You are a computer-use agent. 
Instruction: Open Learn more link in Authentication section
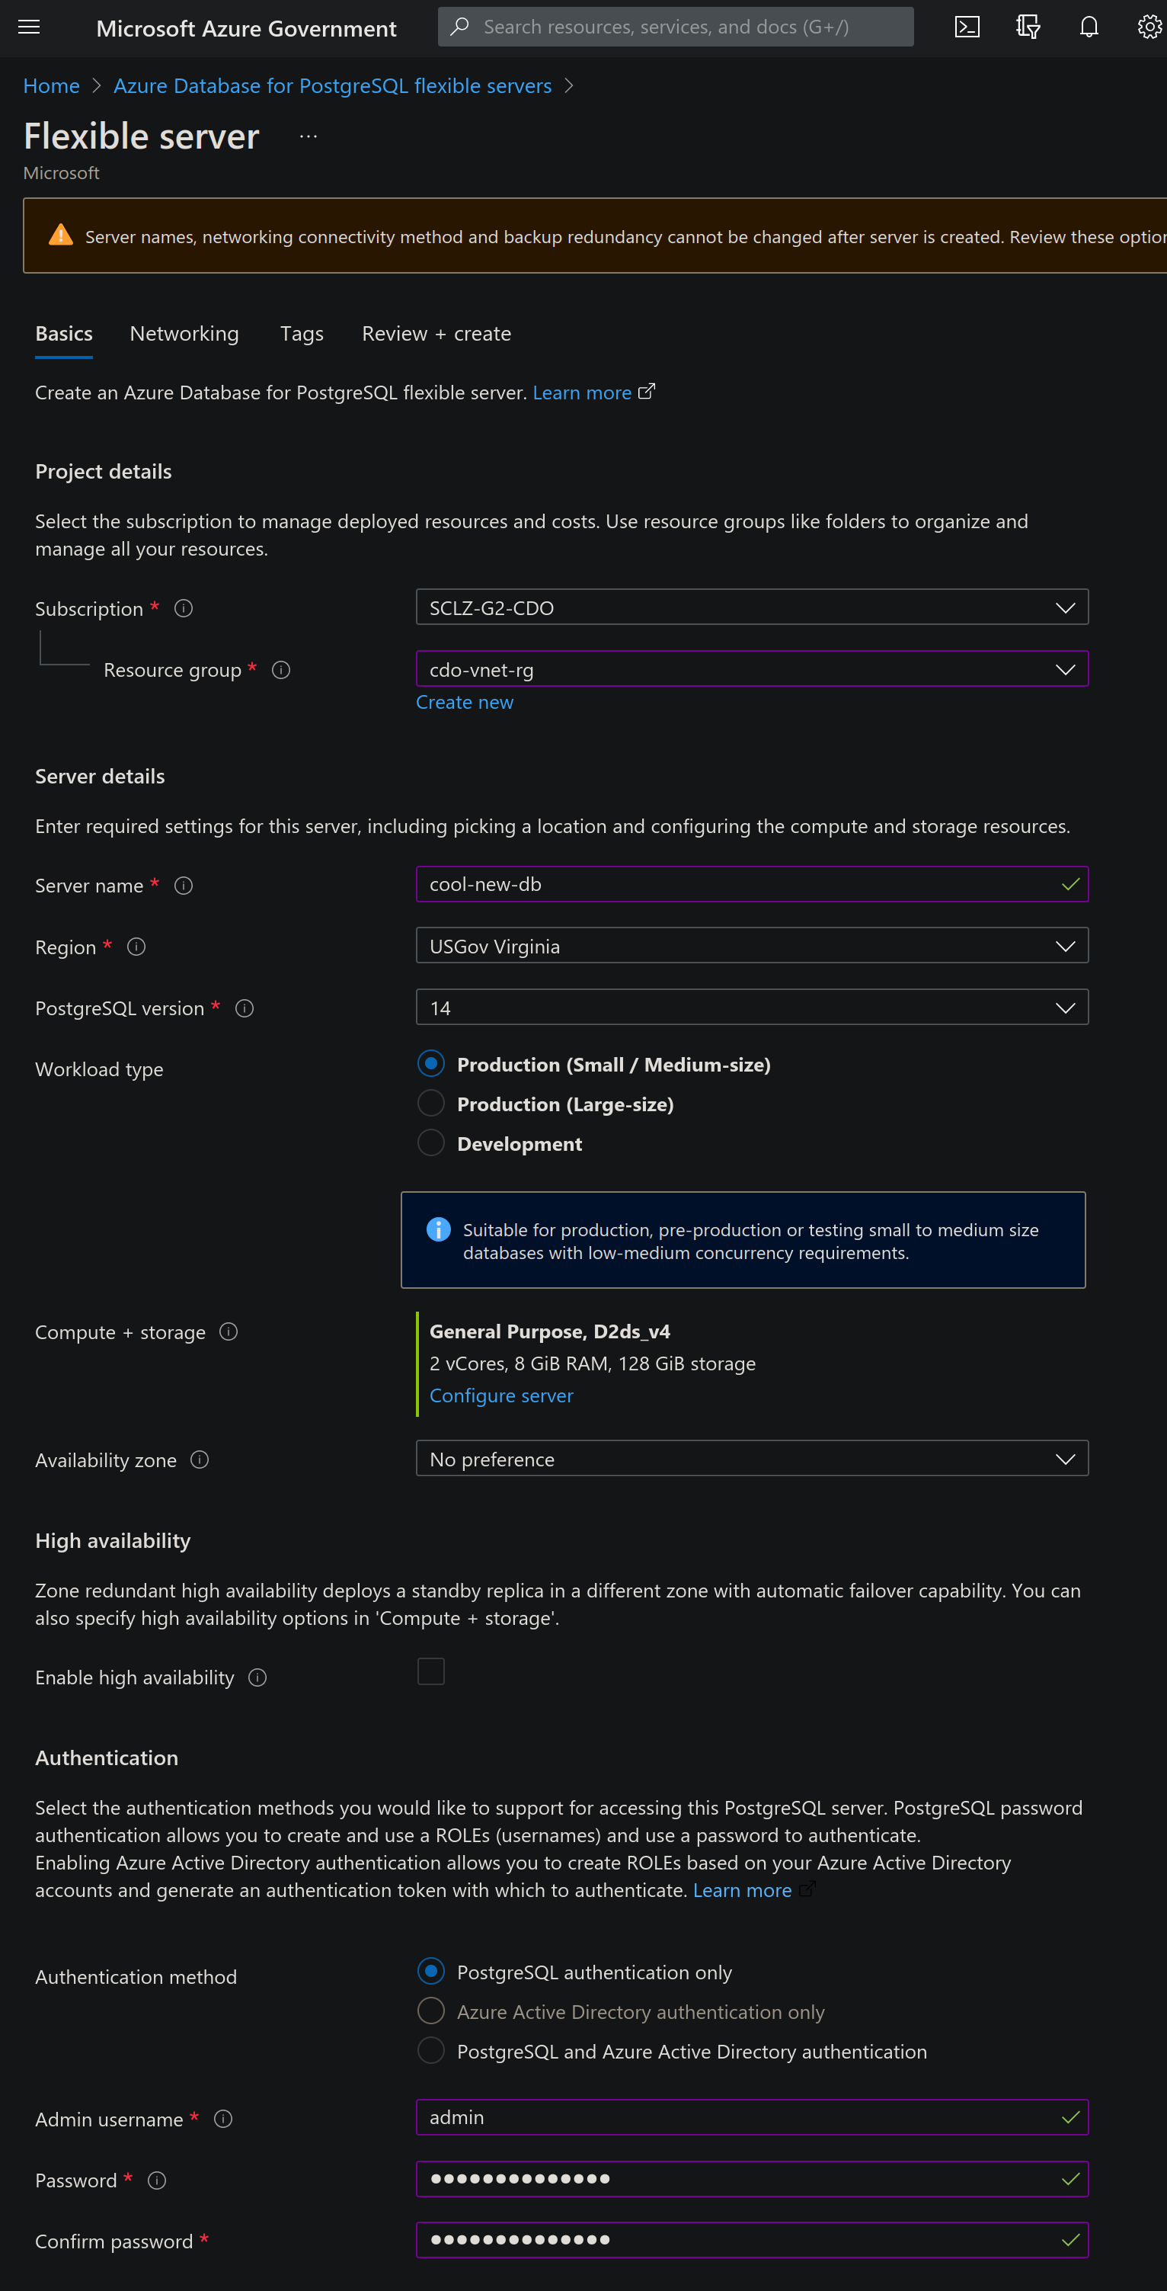click(x=742, y=1891)
